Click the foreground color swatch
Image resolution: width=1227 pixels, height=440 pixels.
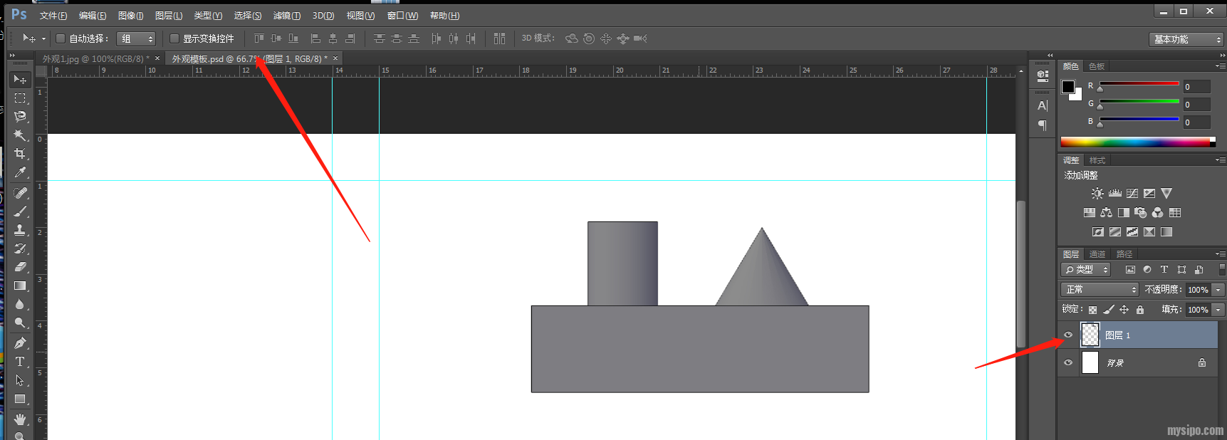(x=1068, y=87)
